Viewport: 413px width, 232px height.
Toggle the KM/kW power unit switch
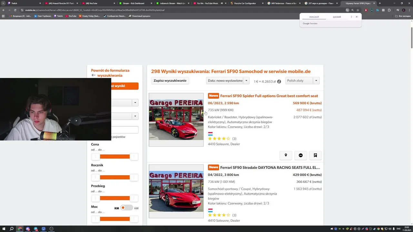(x=126, y=208)
